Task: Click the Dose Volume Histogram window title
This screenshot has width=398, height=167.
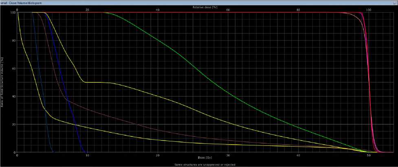Action: (21, 2)
